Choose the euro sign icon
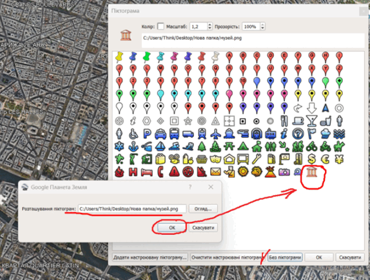This screenshot has width=370, height=280. click(x=325, y=159)
